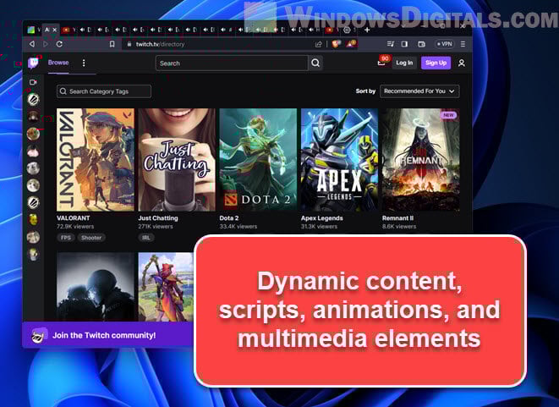The image size is (559, 407).
Task: Click the VPN button in the toolbar
Action: (445, 44)
